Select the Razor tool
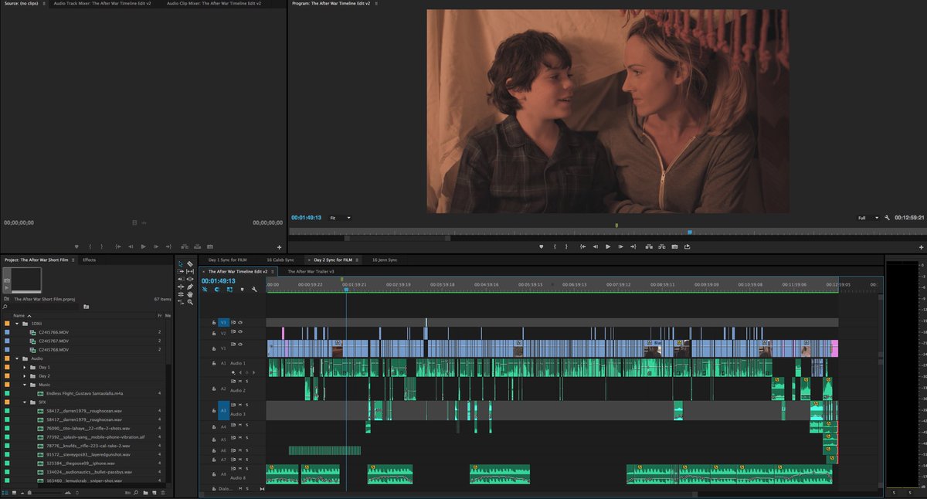Image resolution: width=927 pixels, height=499 pixels. point(190,264)
